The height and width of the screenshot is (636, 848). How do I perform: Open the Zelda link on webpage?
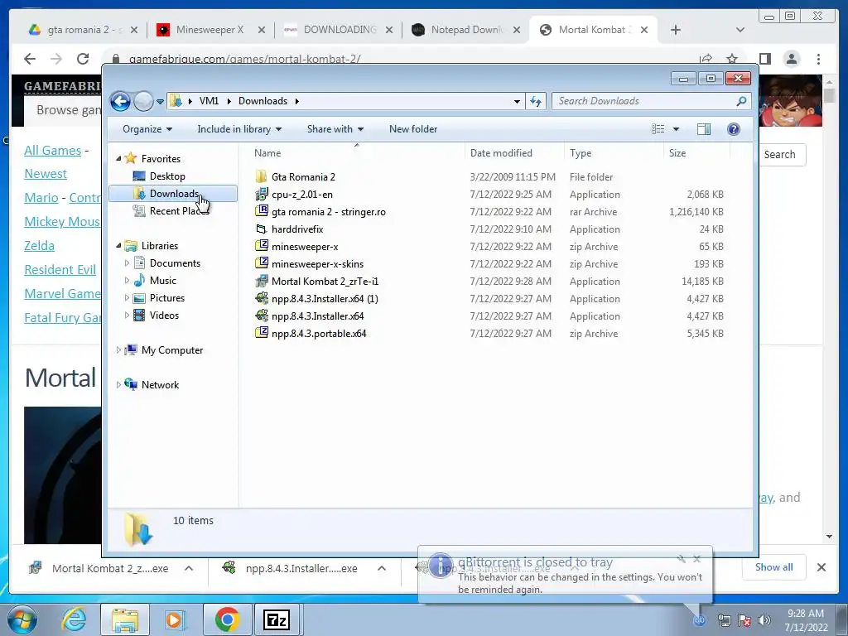point(39,246)
